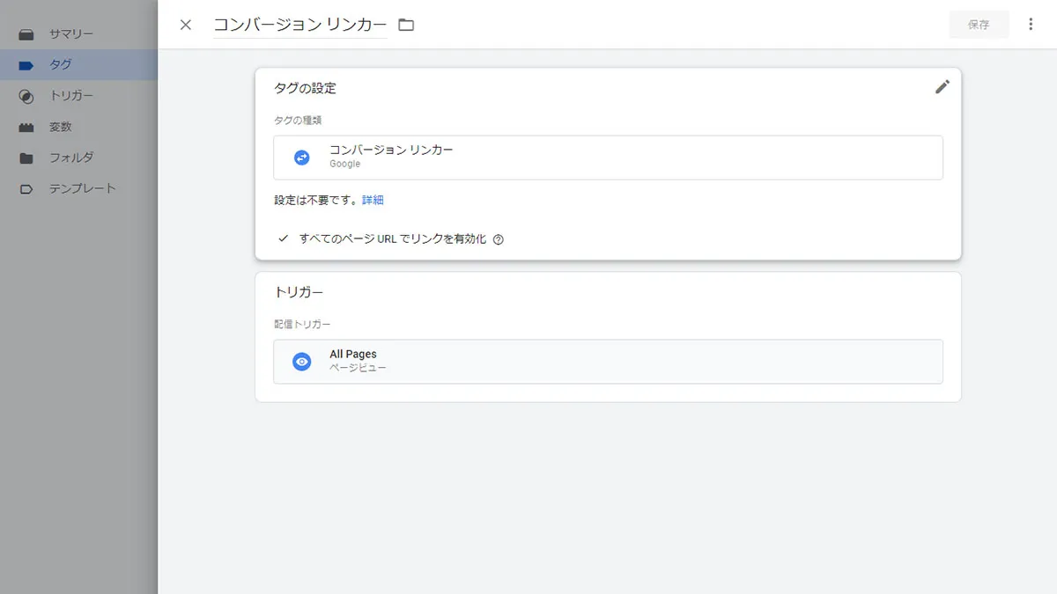Select the コンバージョン リンカー tag type row
Image resolution: width=1057 pixels, height=594 pixels.
coord(608,157)
